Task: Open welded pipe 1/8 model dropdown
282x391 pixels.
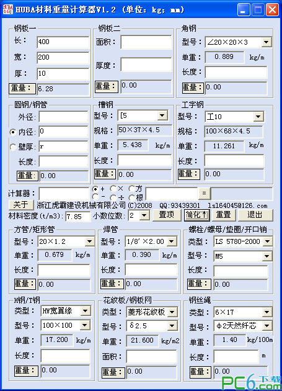Action: [x=172, y=241]
